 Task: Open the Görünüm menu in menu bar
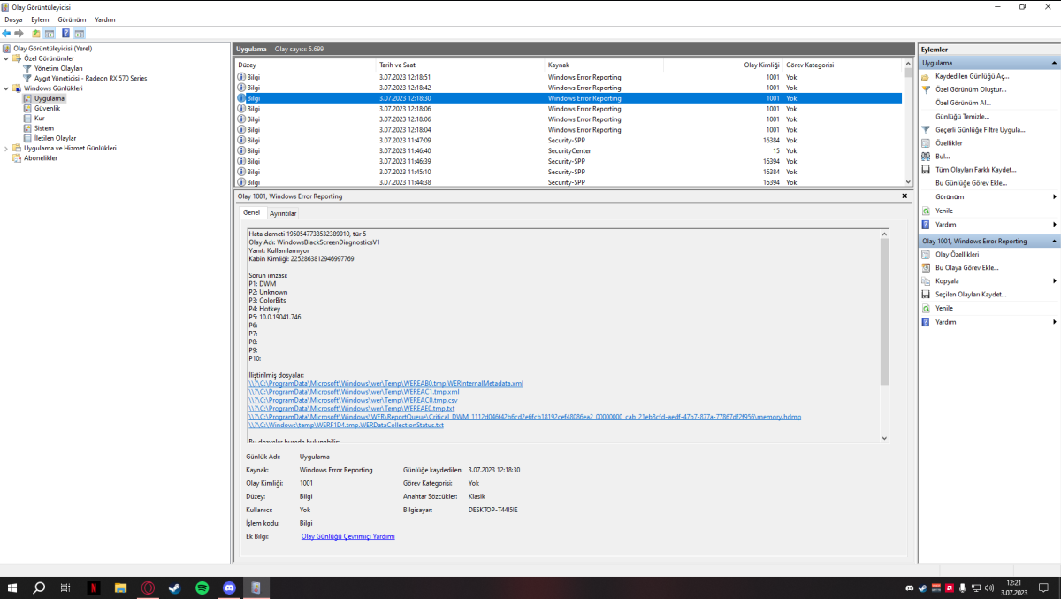click(x=73, y=19)
